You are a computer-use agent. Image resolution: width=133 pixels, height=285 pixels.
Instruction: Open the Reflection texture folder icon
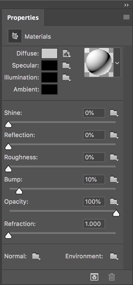pos(114,135)
